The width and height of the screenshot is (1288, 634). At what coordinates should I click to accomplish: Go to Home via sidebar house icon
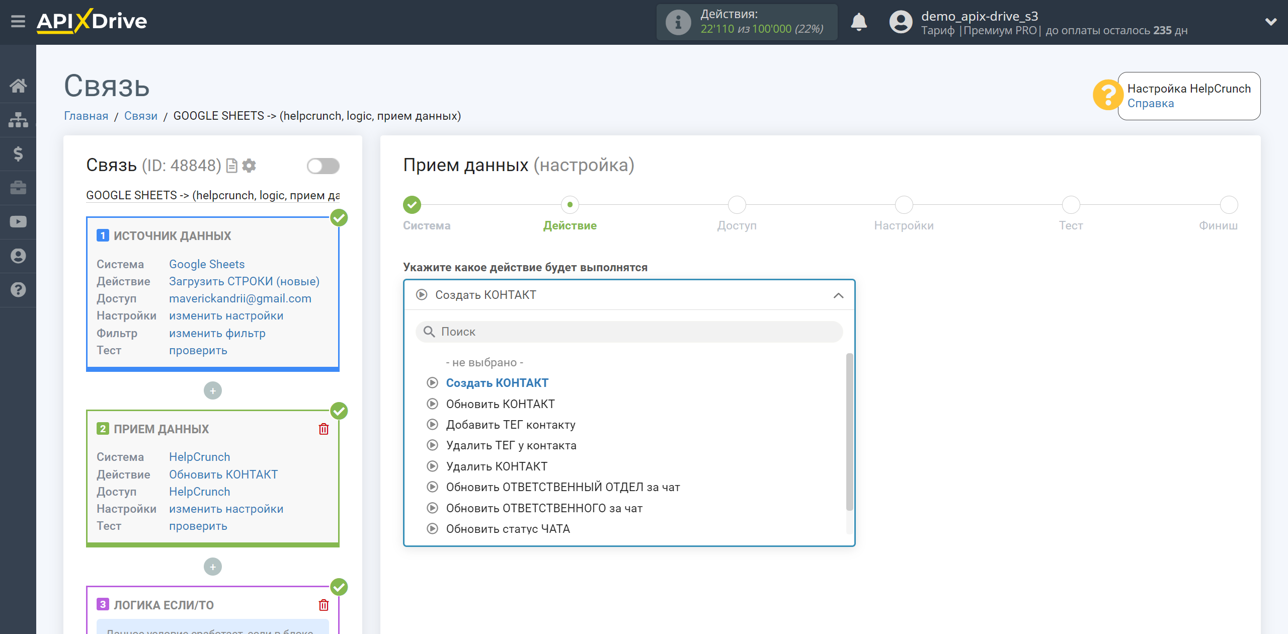[x=18, y=86]
